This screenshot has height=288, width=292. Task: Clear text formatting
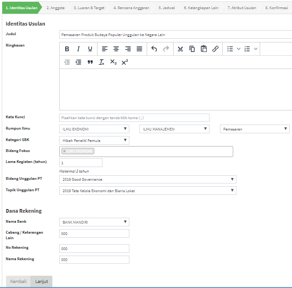click(102, 62)
